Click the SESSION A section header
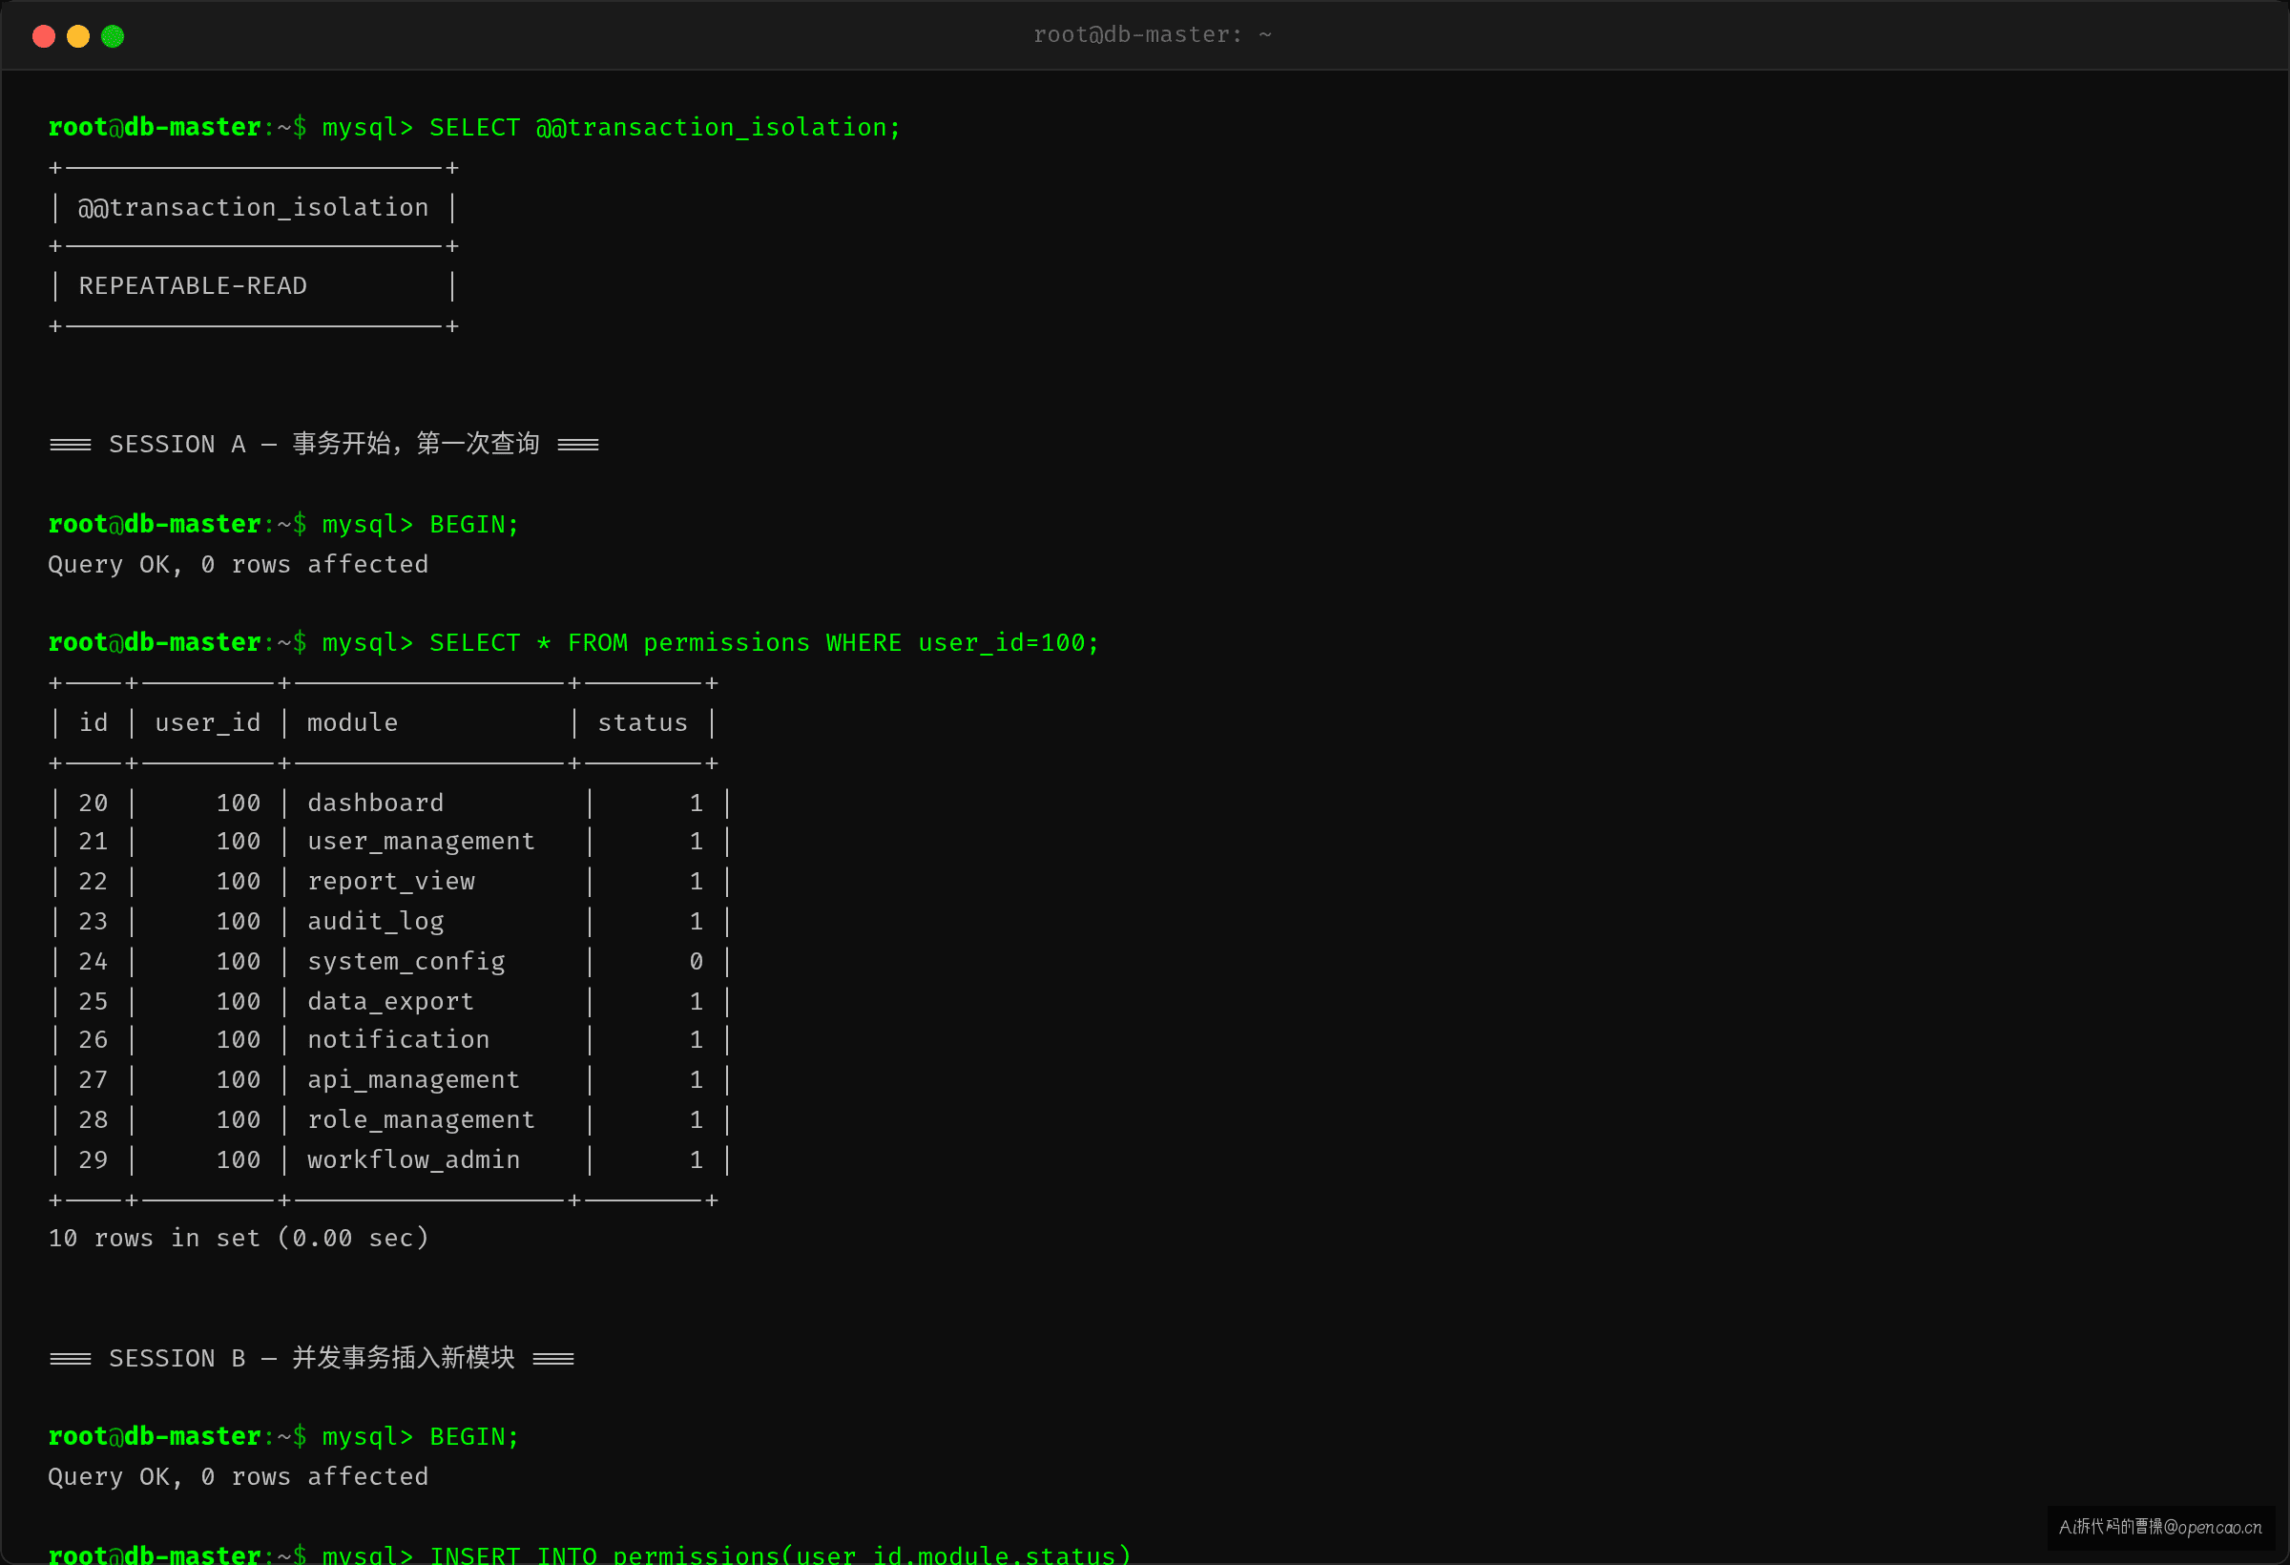 [324, 444]
